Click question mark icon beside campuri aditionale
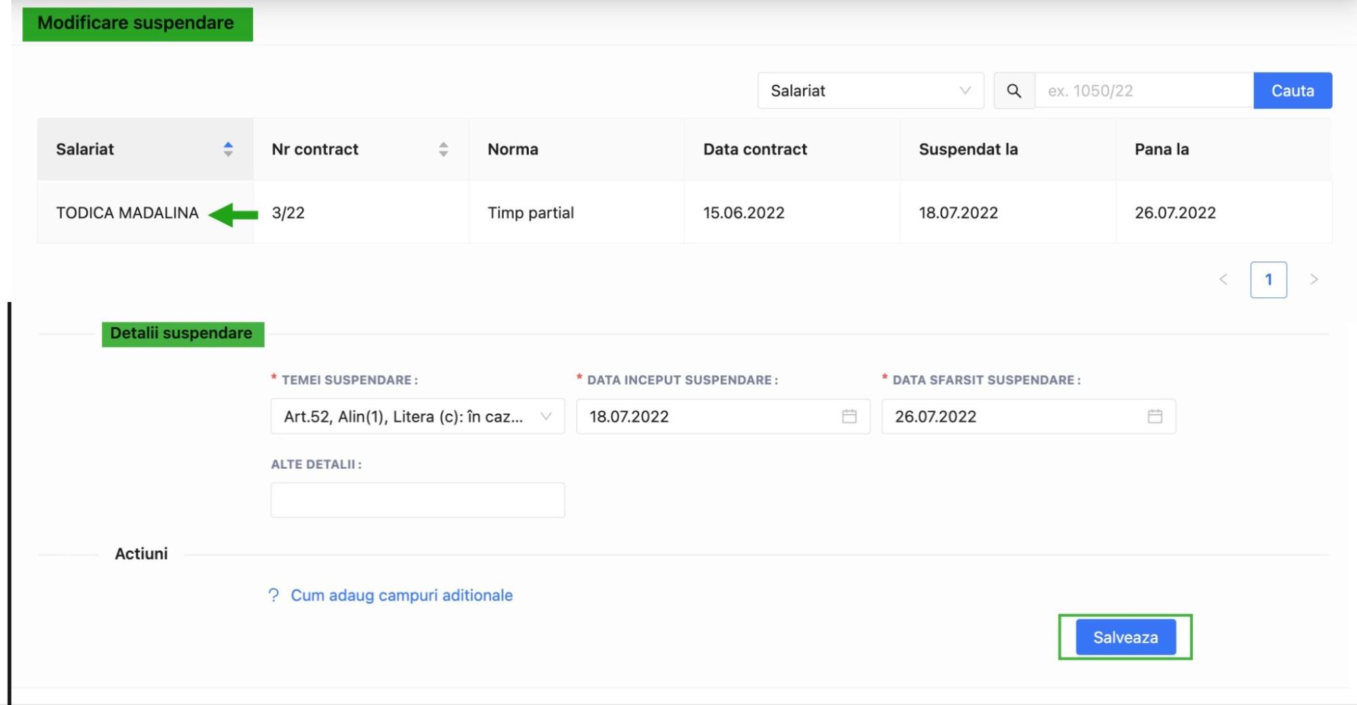This screenshot has height=705, width=1357. (x=274, y=596)
